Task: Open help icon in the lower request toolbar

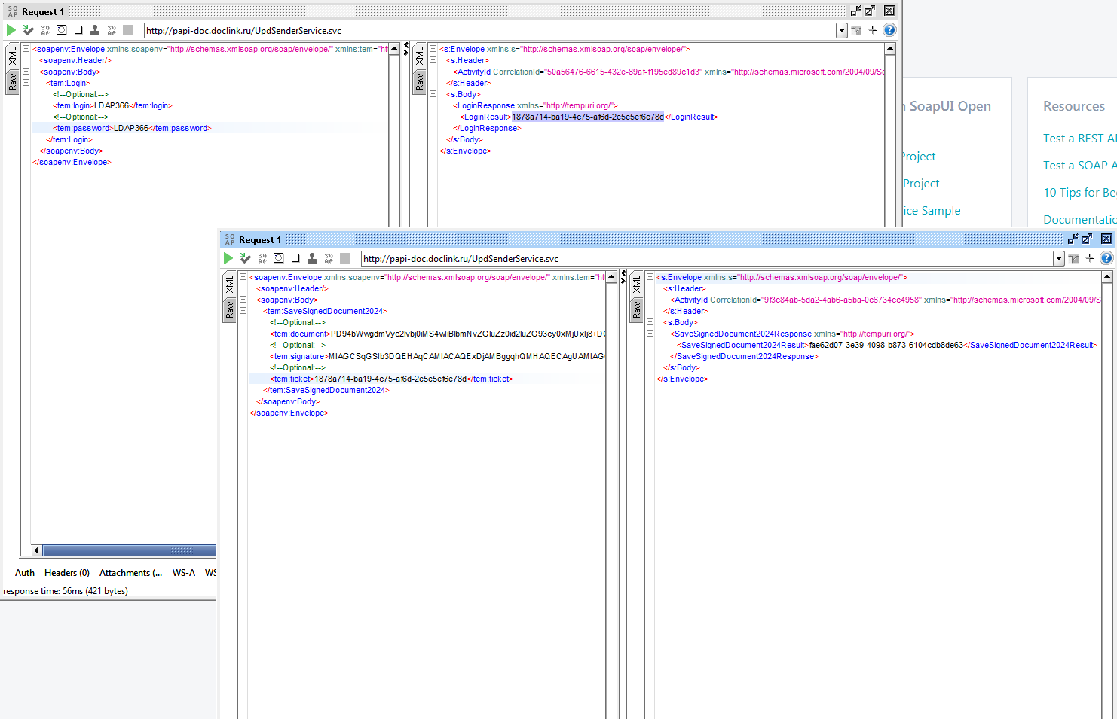Action: (1106, 258)
